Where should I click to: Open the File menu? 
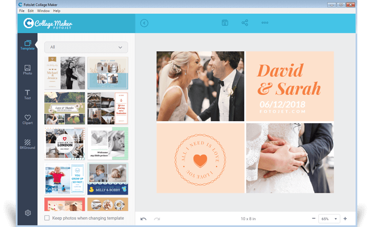22,11
